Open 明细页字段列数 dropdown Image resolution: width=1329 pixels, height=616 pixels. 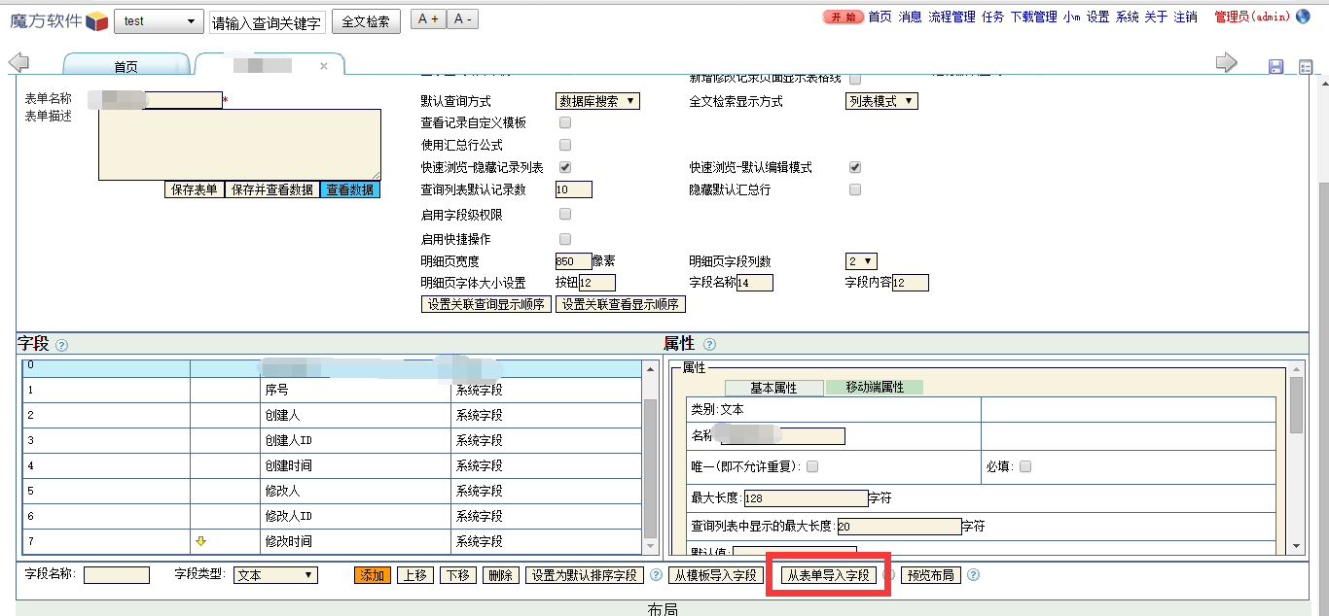coord(861,261)
